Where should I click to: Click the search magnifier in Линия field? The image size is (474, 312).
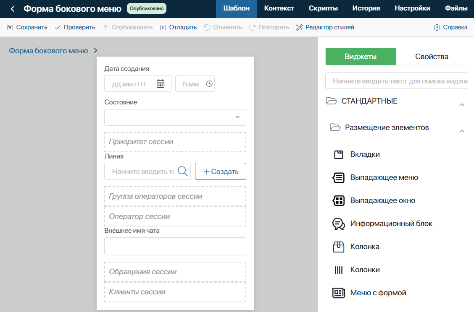pyautogui.click(x=183, y=171)
